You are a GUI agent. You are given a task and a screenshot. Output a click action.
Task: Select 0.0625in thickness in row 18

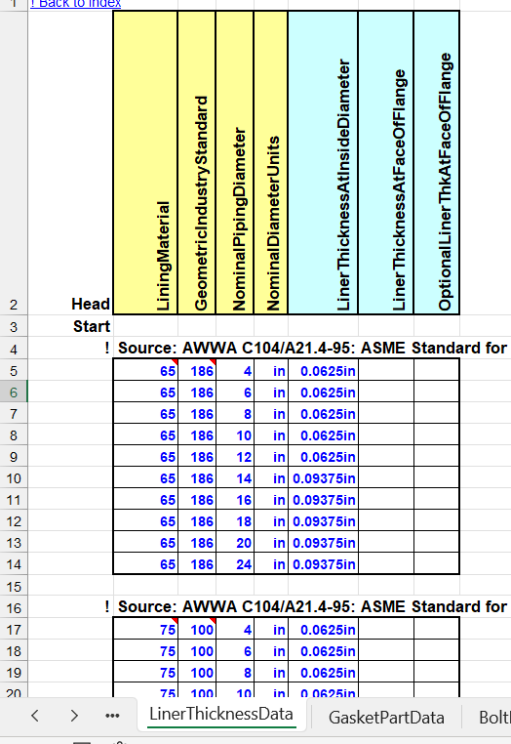[x=323, y=651]
